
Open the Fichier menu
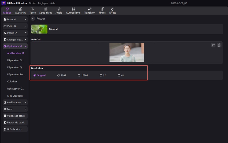point(32,3)
